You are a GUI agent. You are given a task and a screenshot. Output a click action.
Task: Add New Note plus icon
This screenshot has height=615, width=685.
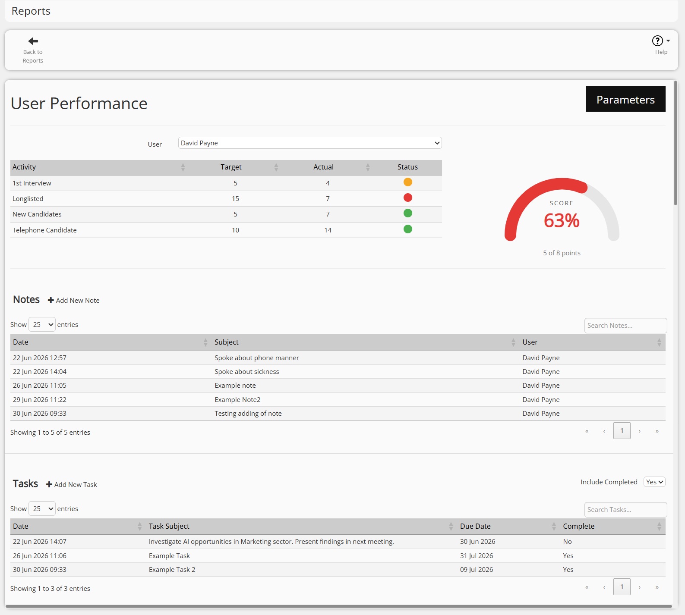(x=51, y=300)
